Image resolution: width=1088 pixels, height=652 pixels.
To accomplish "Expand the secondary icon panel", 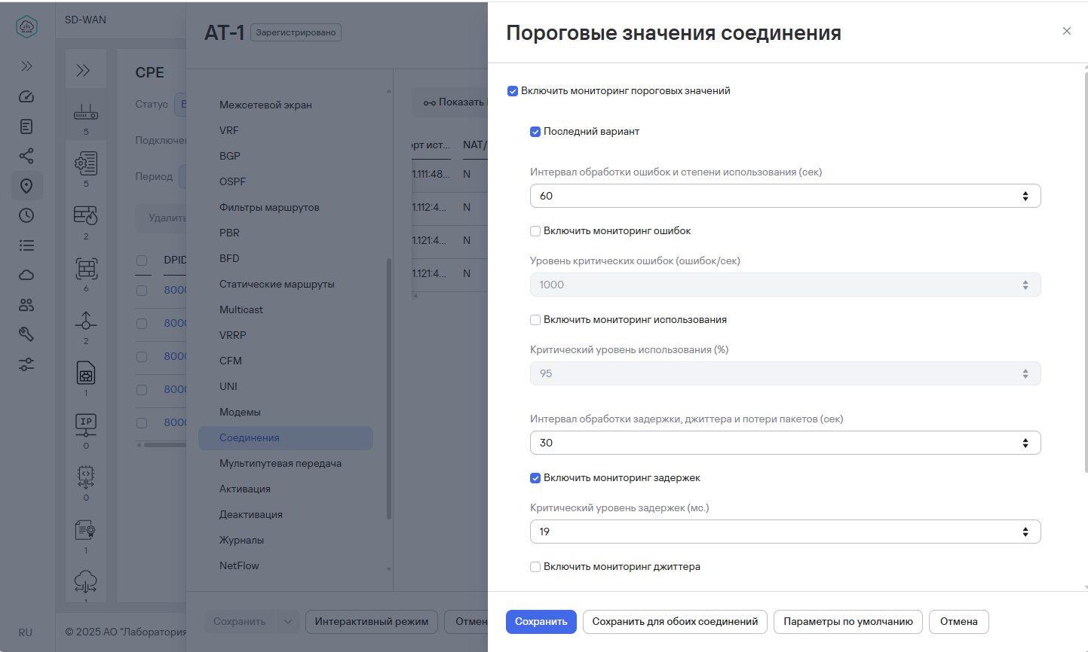I will (x=83, y=71).
